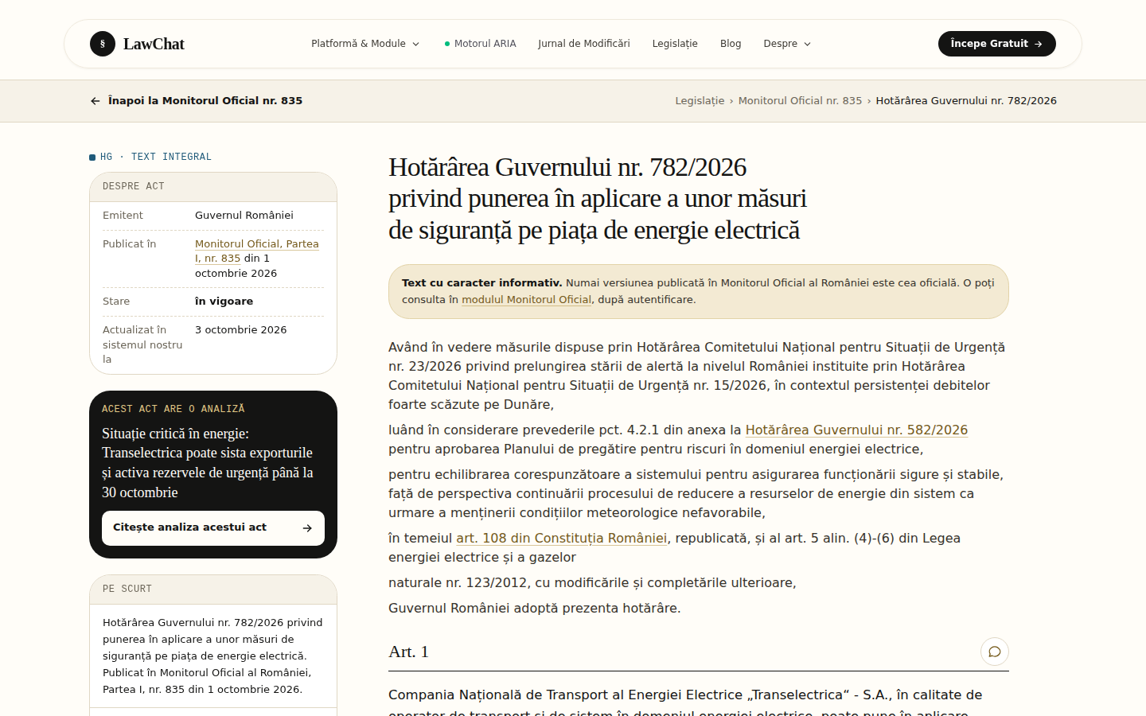This screenshot has height=716, width=1146.
Task: Click 'Text cu caracter informativ.' notice text
Action: click(481, 282)
